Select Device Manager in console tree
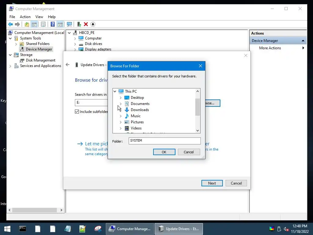313x235 pixels. (x=39, y=49)
